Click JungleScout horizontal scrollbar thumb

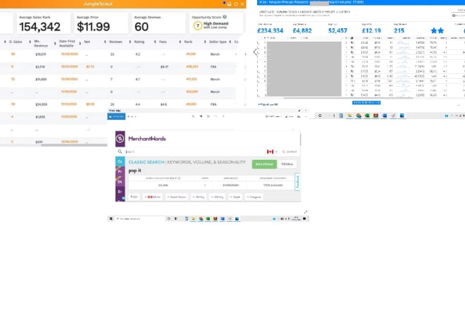click(x=74, y=145)
